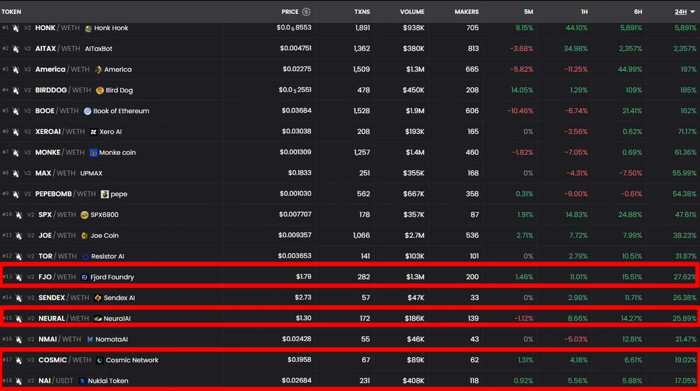Click the FJO price $1.79
Image resolution: width=700 pixels, height=391 pixels.
[x=304, y=277]
